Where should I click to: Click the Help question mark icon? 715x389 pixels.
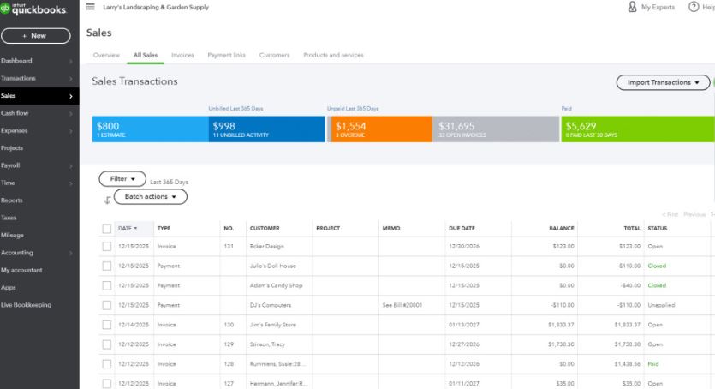pyautogui.click(x=694, y=7)
